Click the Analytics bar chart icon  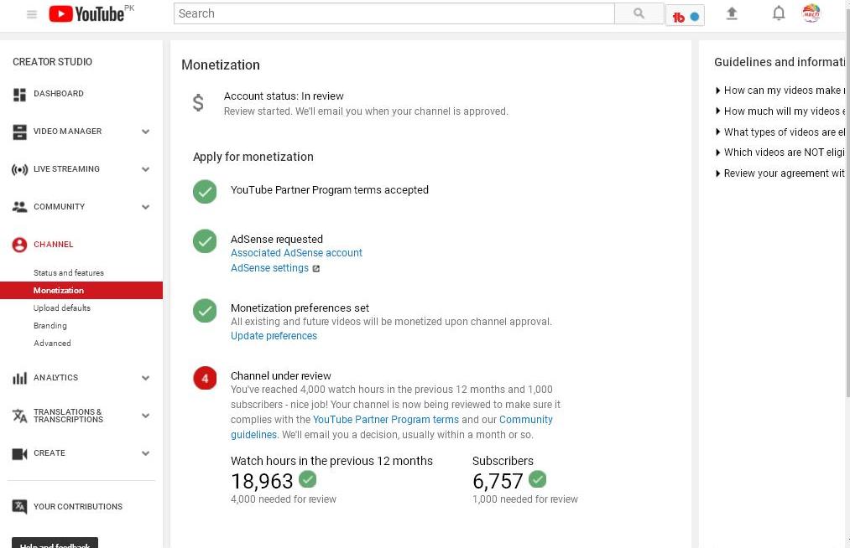(x=19, y=378)
